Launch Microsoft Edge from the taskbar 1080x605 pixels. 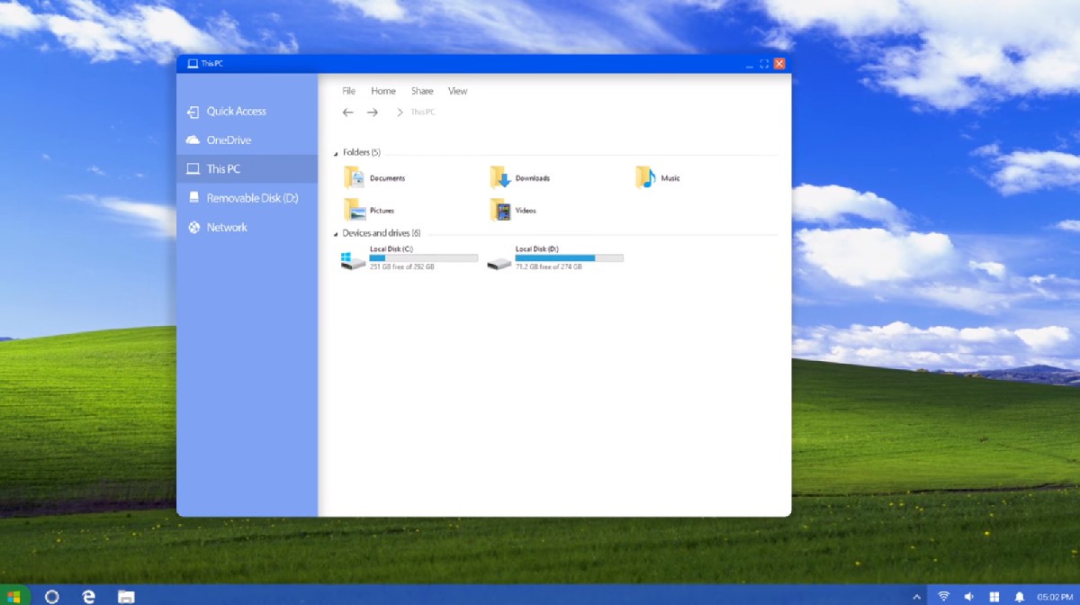pos(87,596)
